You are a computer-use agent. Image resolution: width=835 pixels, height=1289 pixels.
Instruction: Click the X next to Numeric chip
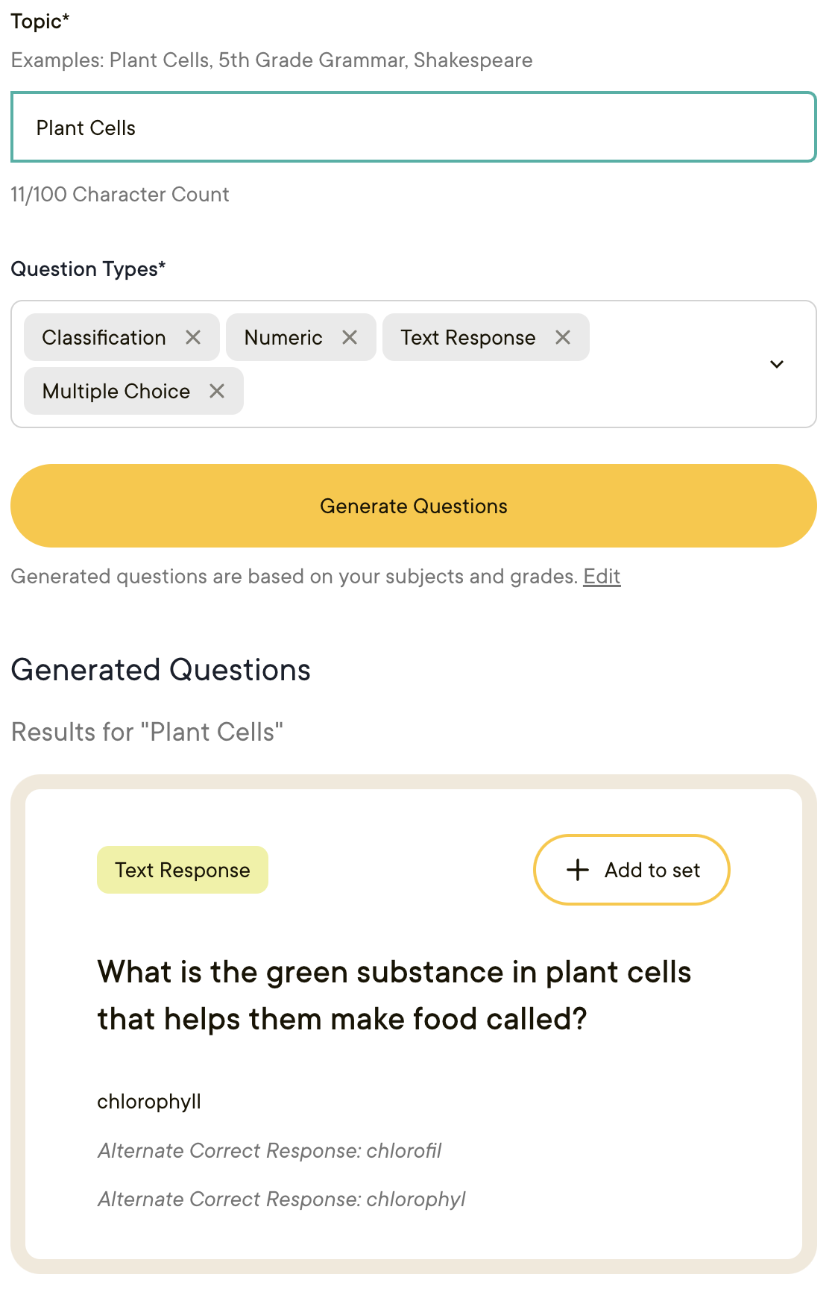click(x=350, y=337)
